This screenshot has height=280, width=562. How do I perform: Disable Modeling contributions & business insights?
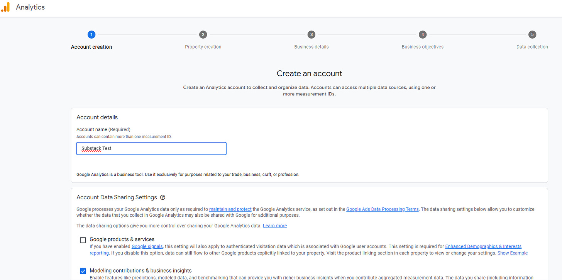click(x=83, y=271)
